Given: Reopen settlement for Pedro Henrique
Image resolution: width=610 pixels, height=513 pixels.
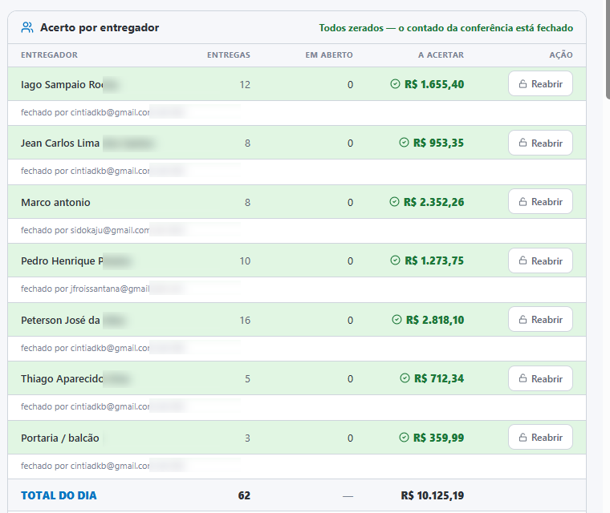Looking at the screenshot, I should [x=540, y=261].
